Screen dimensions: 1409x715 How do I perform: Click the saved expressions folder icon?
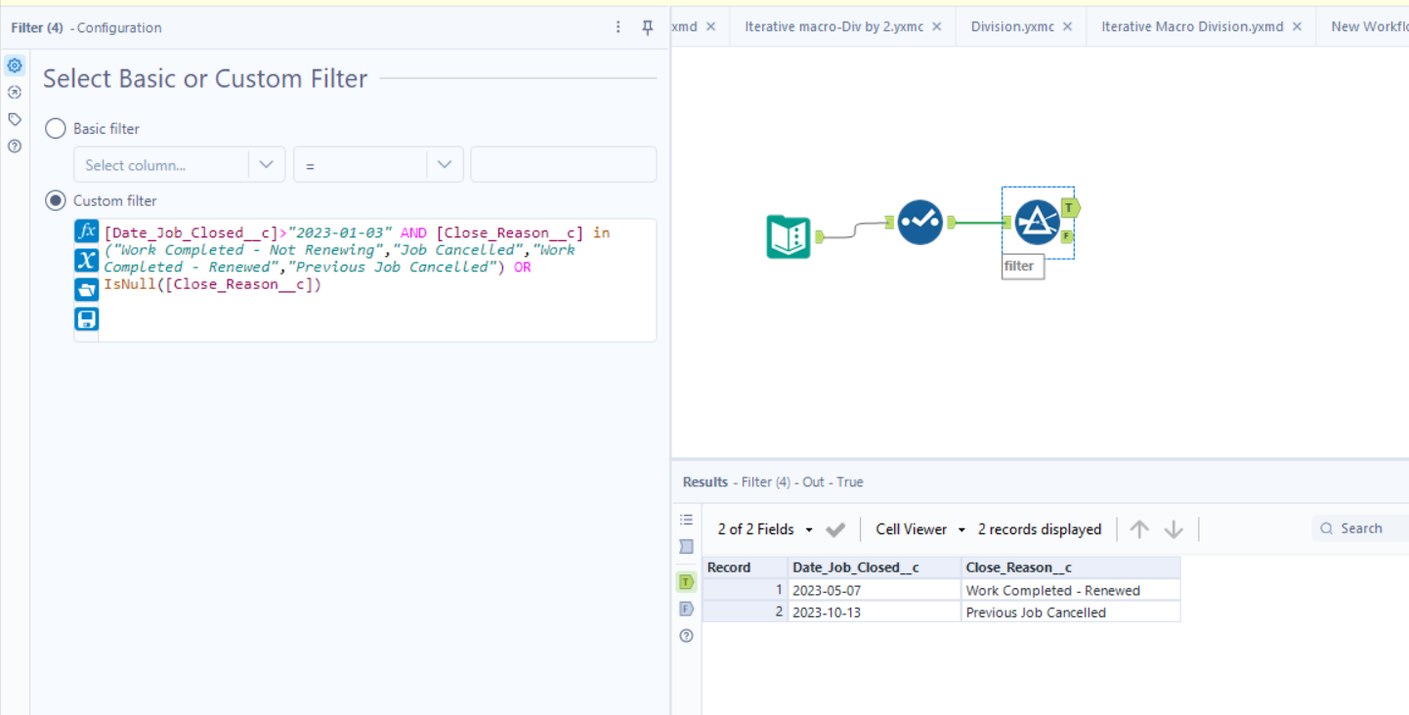pos(87,289)
